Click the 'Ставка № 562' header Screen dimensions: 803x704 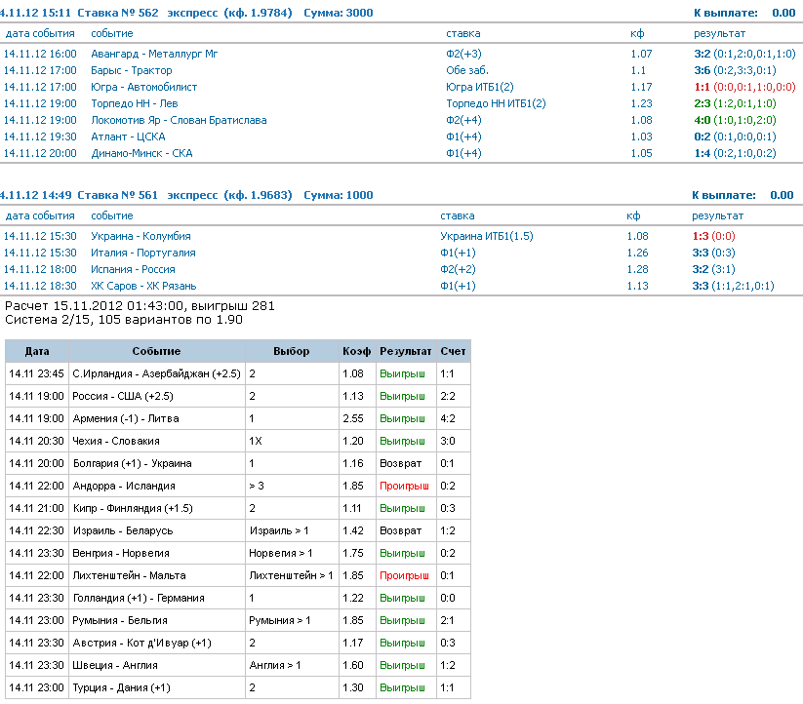tap(118, 13)
